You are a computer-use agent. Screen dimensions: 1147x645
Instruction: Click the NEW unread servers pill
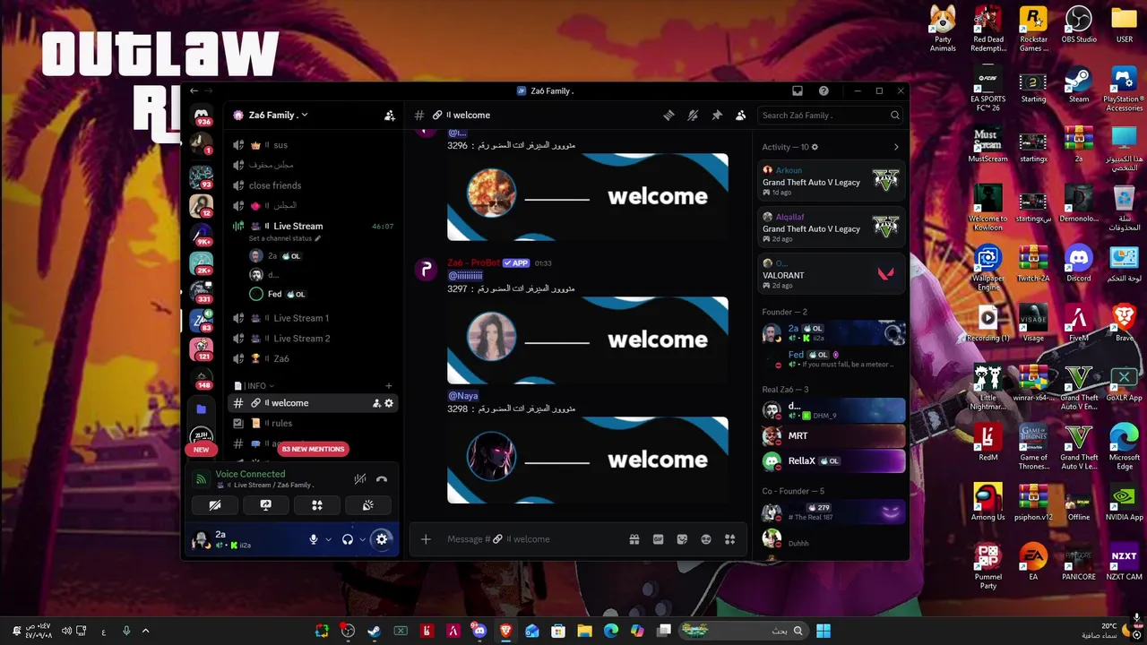coord(202,449)
